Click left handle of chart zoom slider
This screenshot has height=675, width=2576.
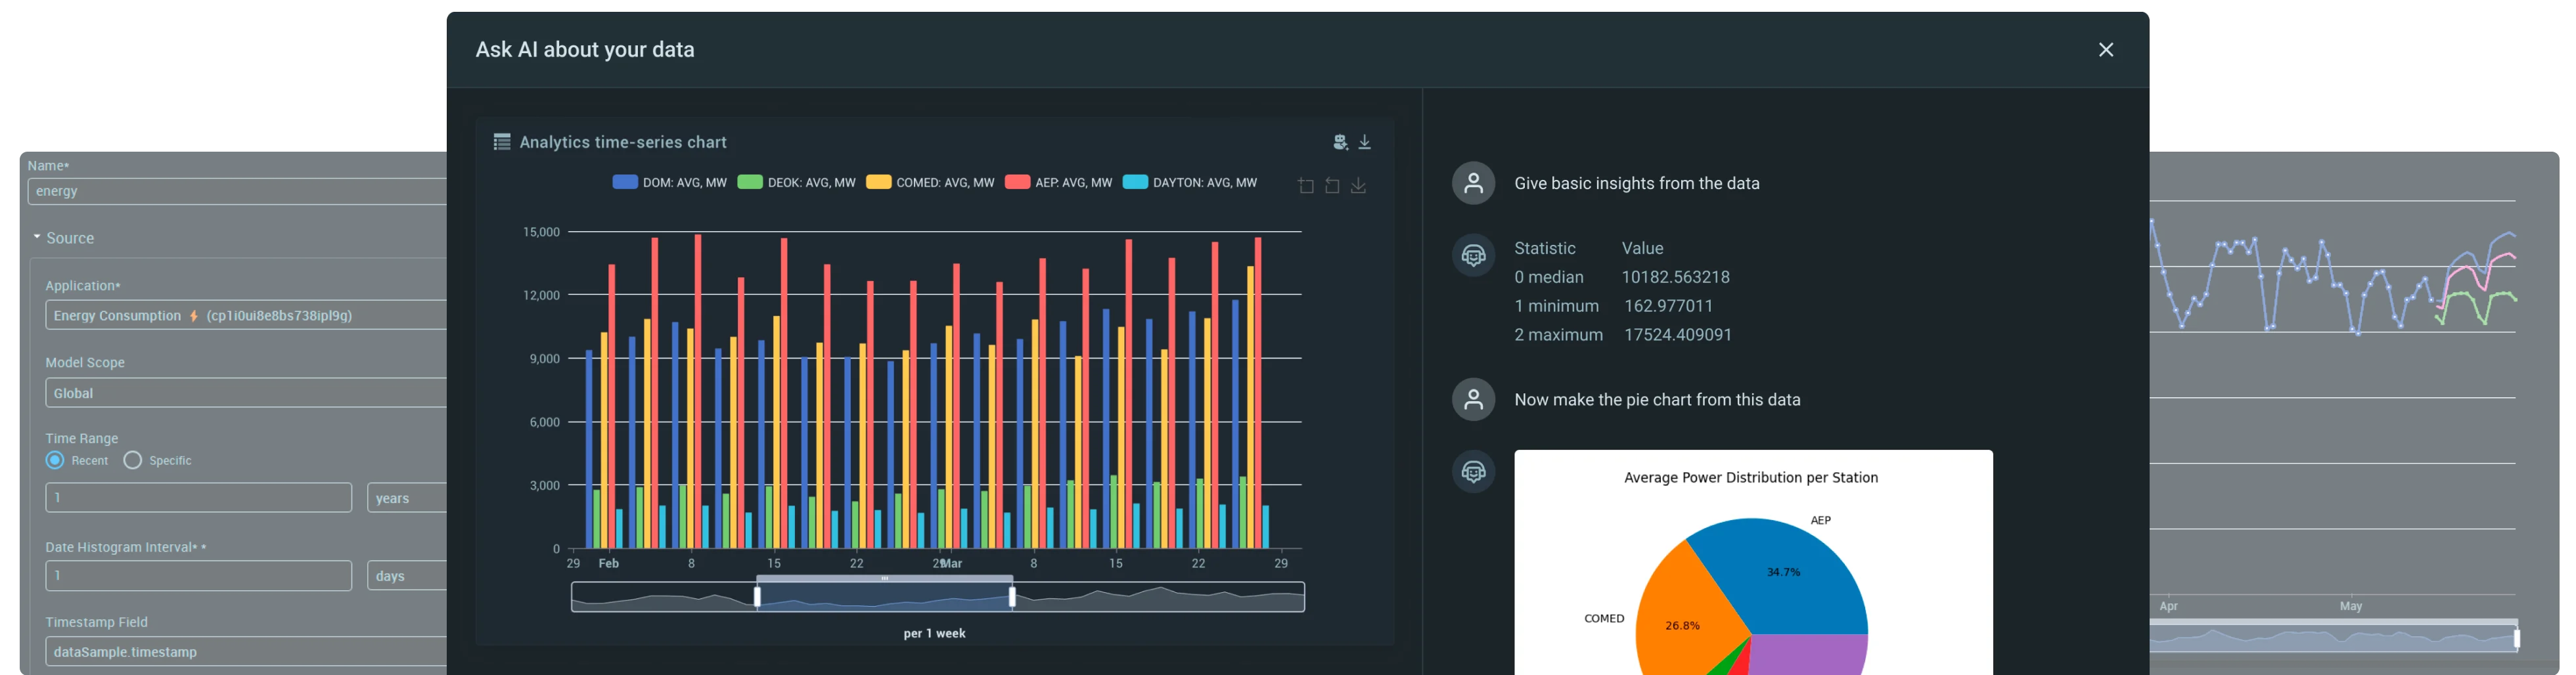tap(757, 597)
